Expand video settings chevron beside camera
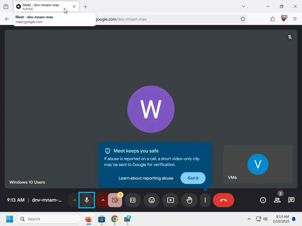This screenshot has height=226, width=302. click(x=103, y=200)
